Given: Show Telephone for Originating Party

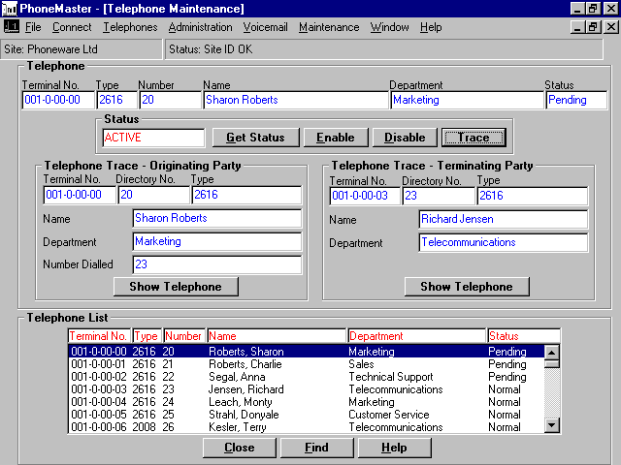Looking at the screenshot, I should click(176, 287).
